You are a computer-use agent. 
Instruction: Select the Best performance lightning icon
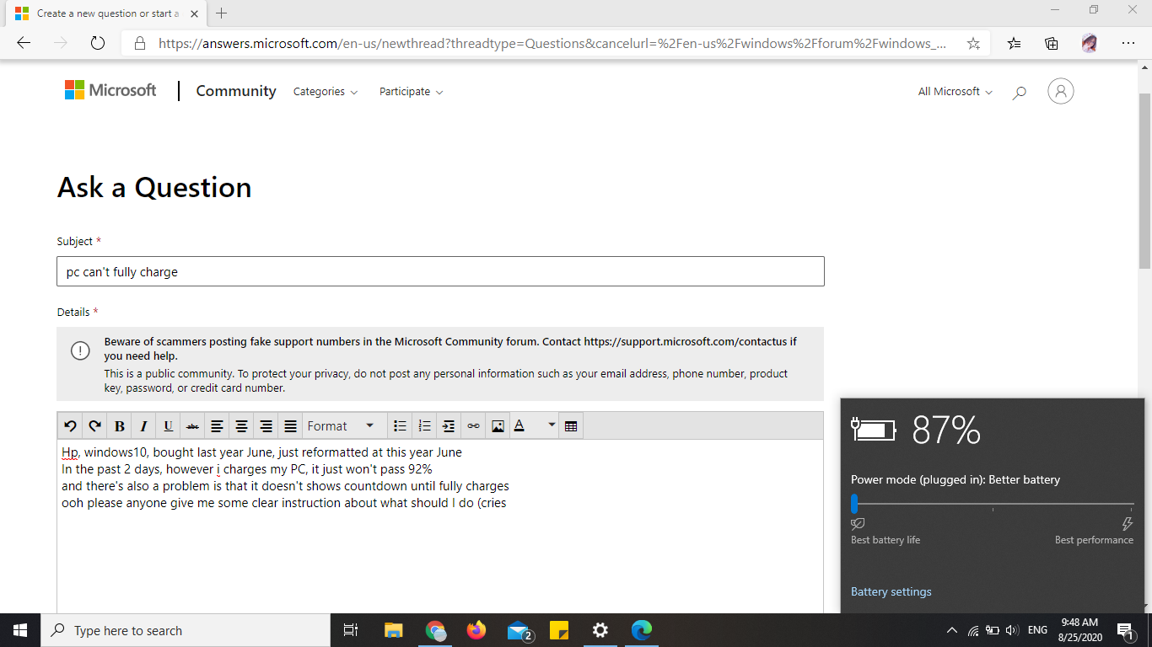point(1128,524)
